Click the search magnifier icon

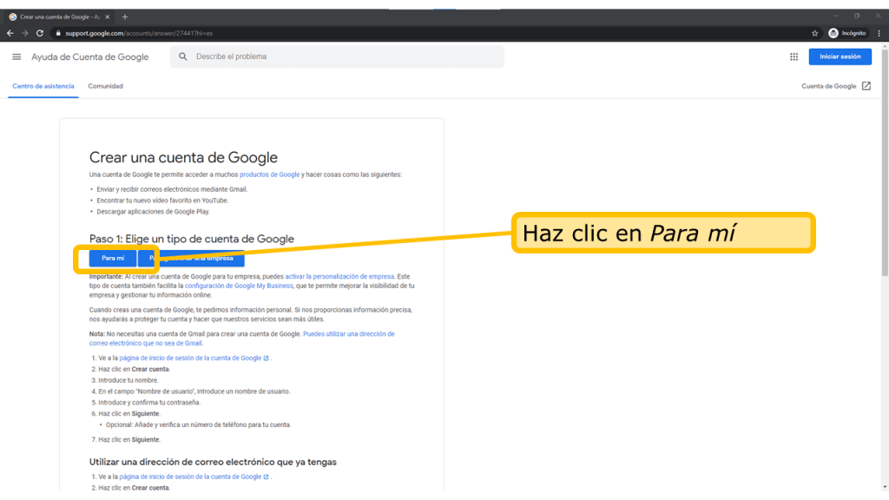[x=182, y=56]
